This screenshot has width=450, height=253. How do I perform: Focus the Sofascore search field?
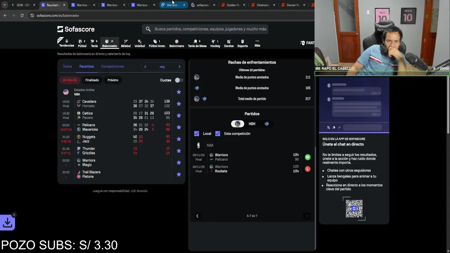(205, 29)
